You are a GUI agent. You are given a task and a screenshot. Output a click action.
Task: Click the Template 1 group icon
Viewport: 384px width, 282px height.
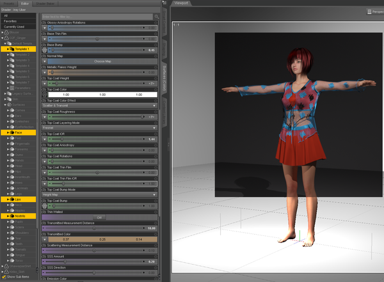pos(12,49)
